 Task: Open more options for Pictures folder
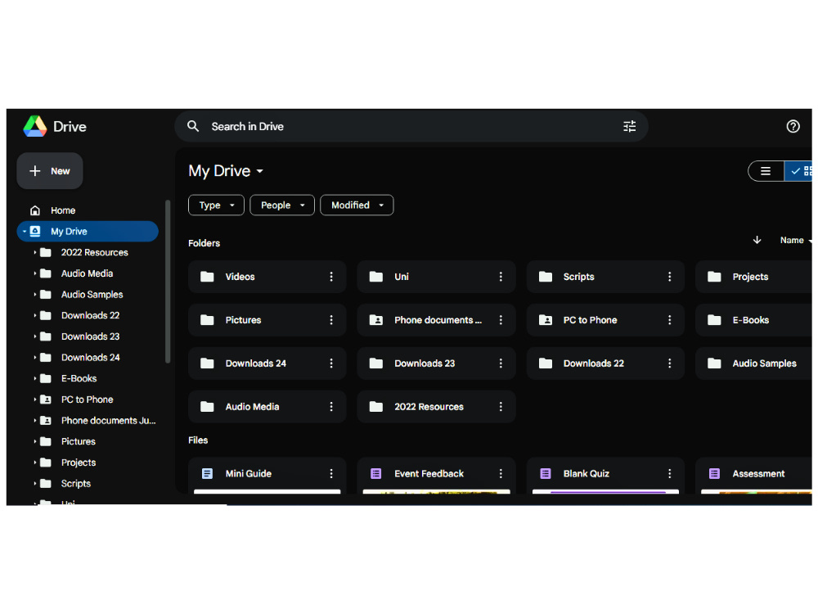point(331,320)
